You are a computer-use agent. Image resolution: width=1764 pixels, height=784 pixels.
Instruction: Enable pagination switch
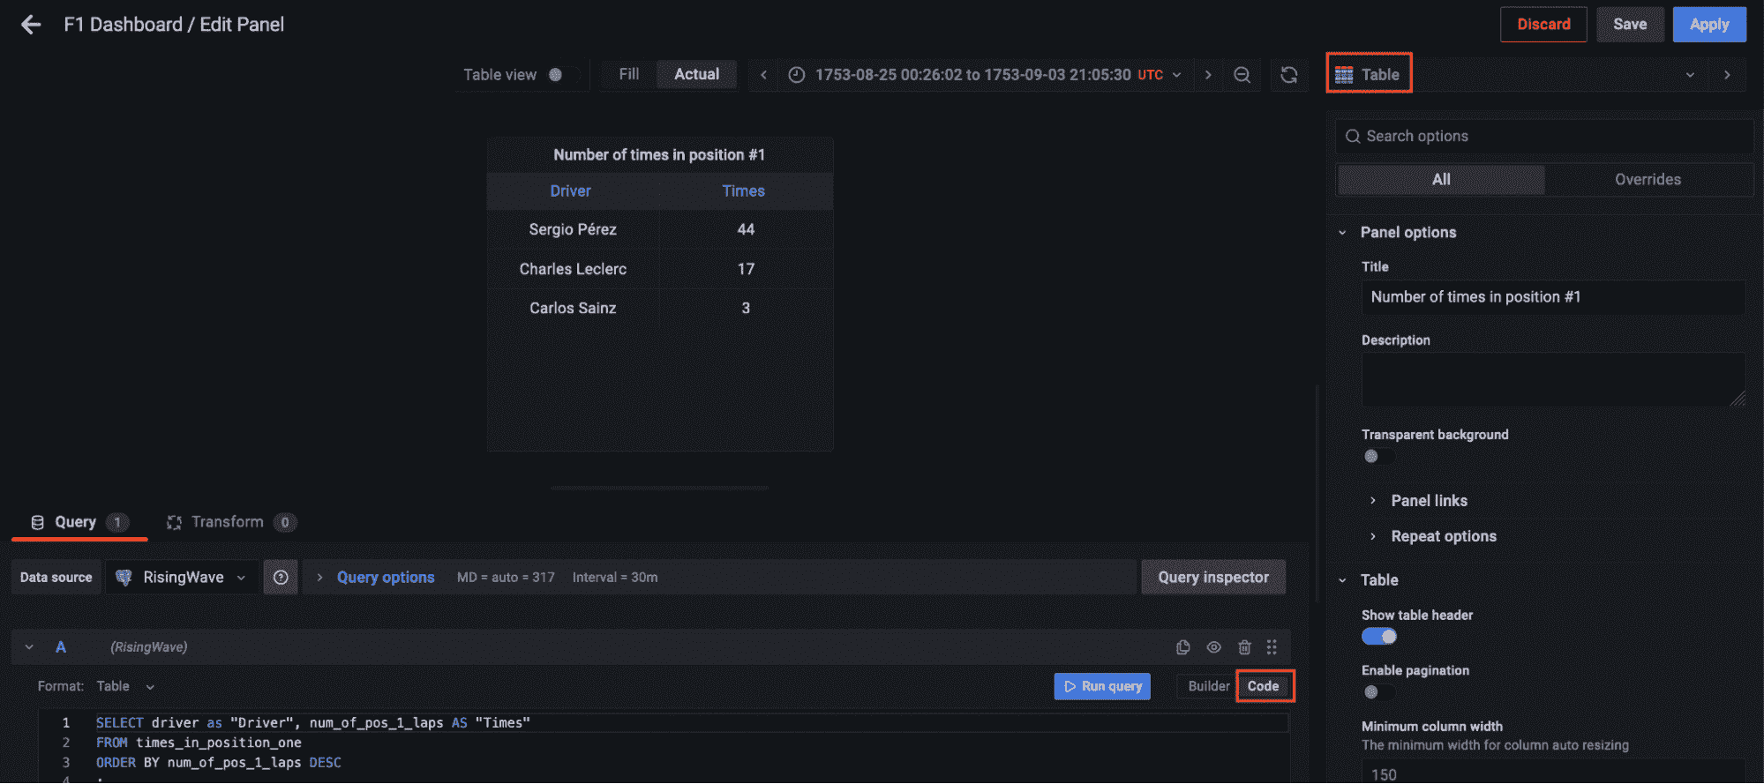(1378, 692)
